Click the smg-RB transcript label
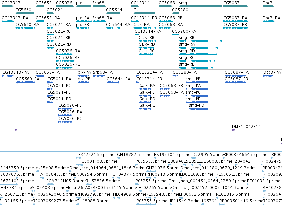This screenshot has height=206, width=282. pyautogui.click(x=187, y=38)
